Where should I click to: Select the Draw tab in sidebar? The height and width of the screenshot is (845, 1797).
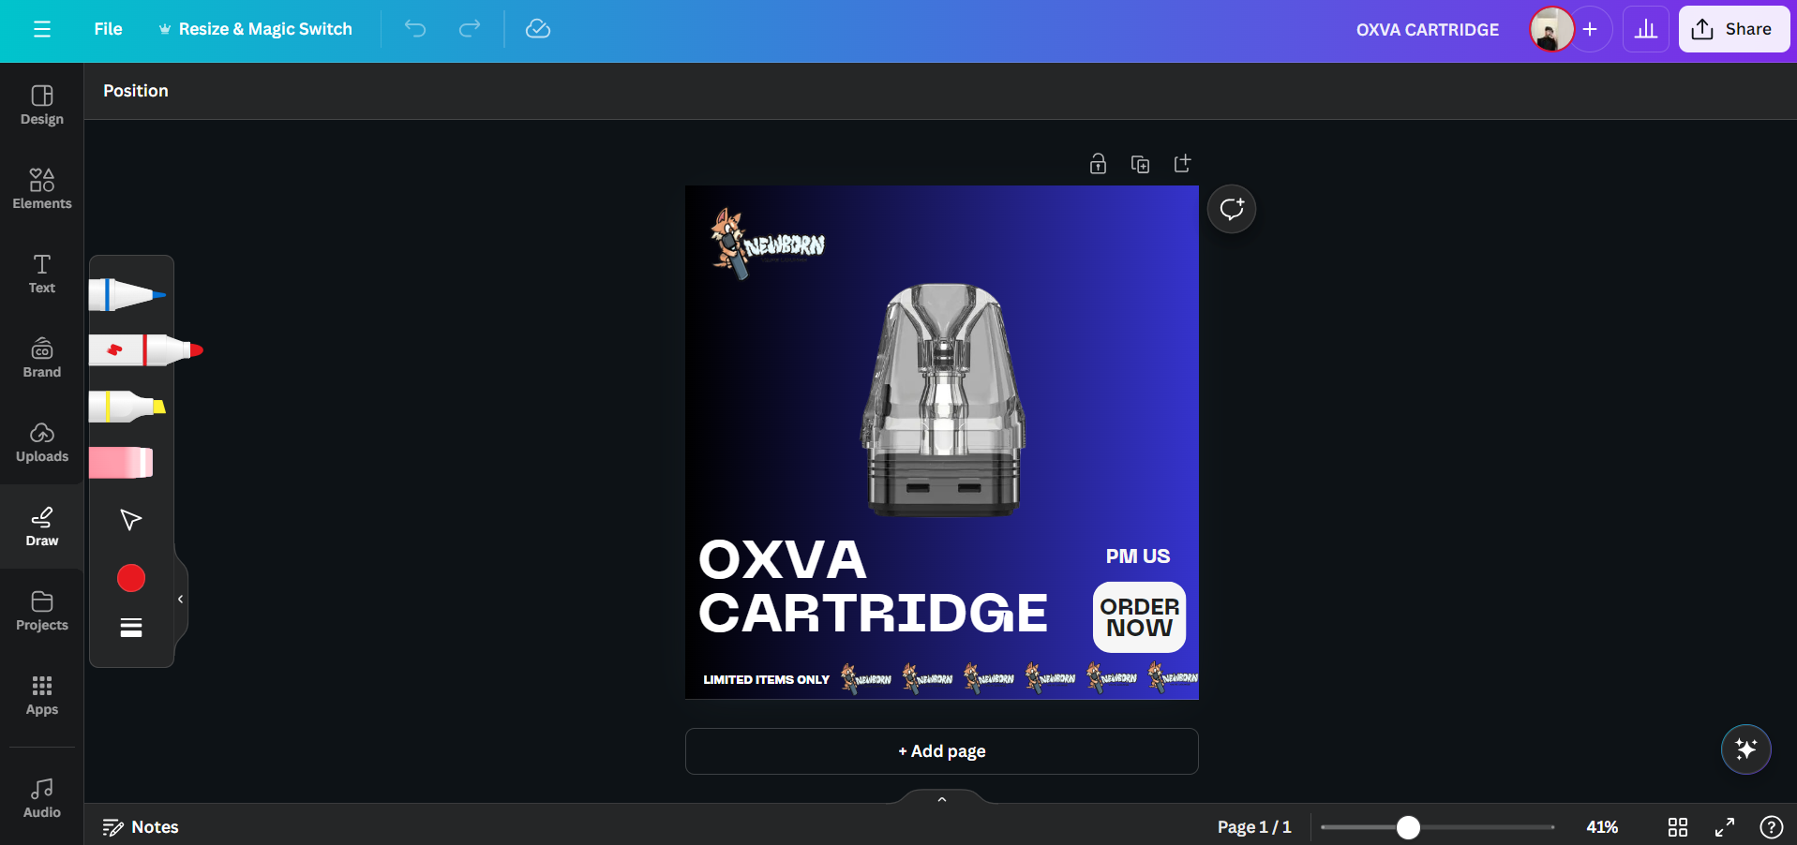[42, 526]
